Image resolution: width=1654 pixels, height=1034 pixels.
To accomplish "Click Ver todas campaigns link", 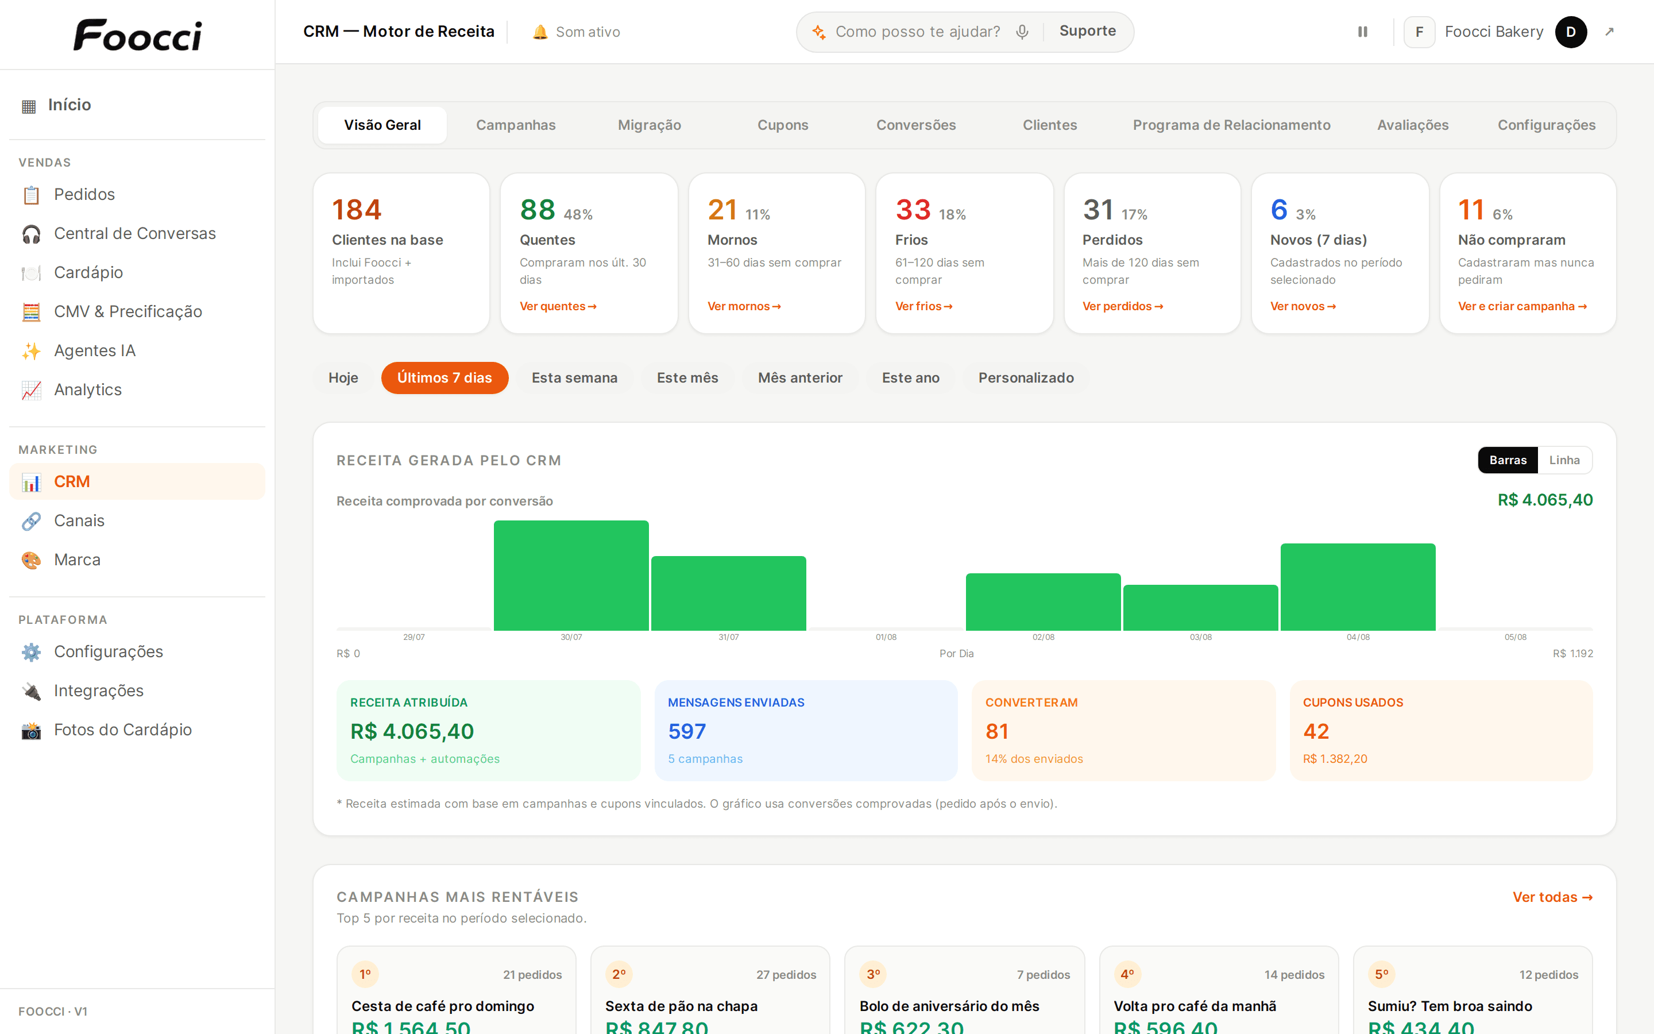I will tap(1552, 897).
